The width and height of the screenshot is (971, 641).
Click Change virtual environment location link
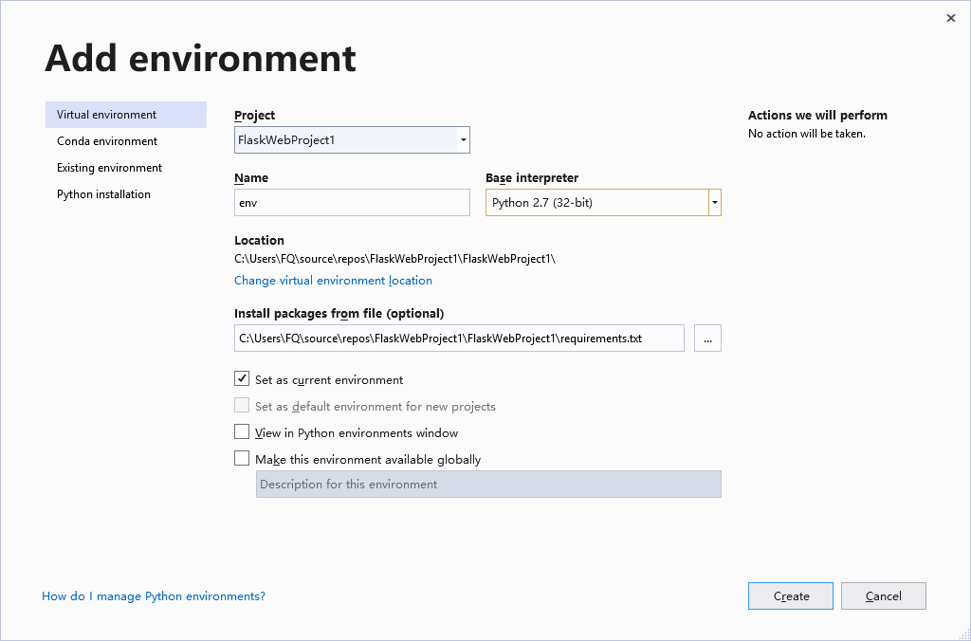(333, 281)
